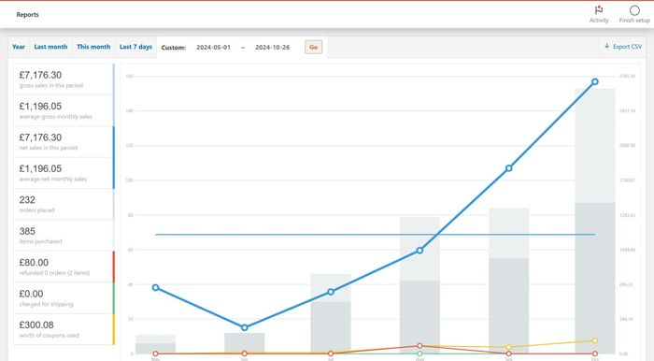Image resolution: width=654 pixels, height=361 pixels.
Task: Click the September orders bar
Action: [x=508, y=306]
